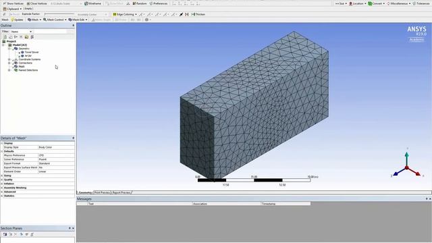Select the Geometry tree node
The height and width of the screenshot is (243, 432).
coord(24,49)
